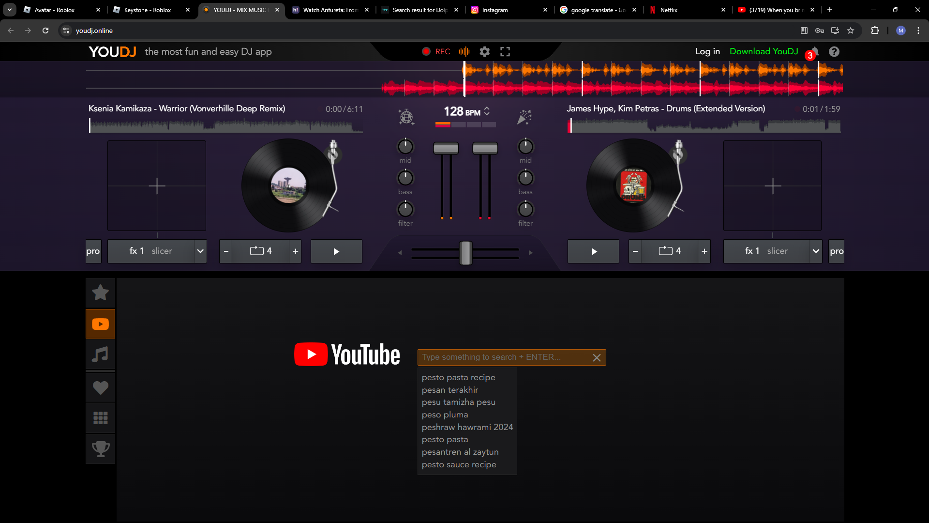The image size is (929, 523).
Task: Open the notifications bell
Action: (815, 51)
